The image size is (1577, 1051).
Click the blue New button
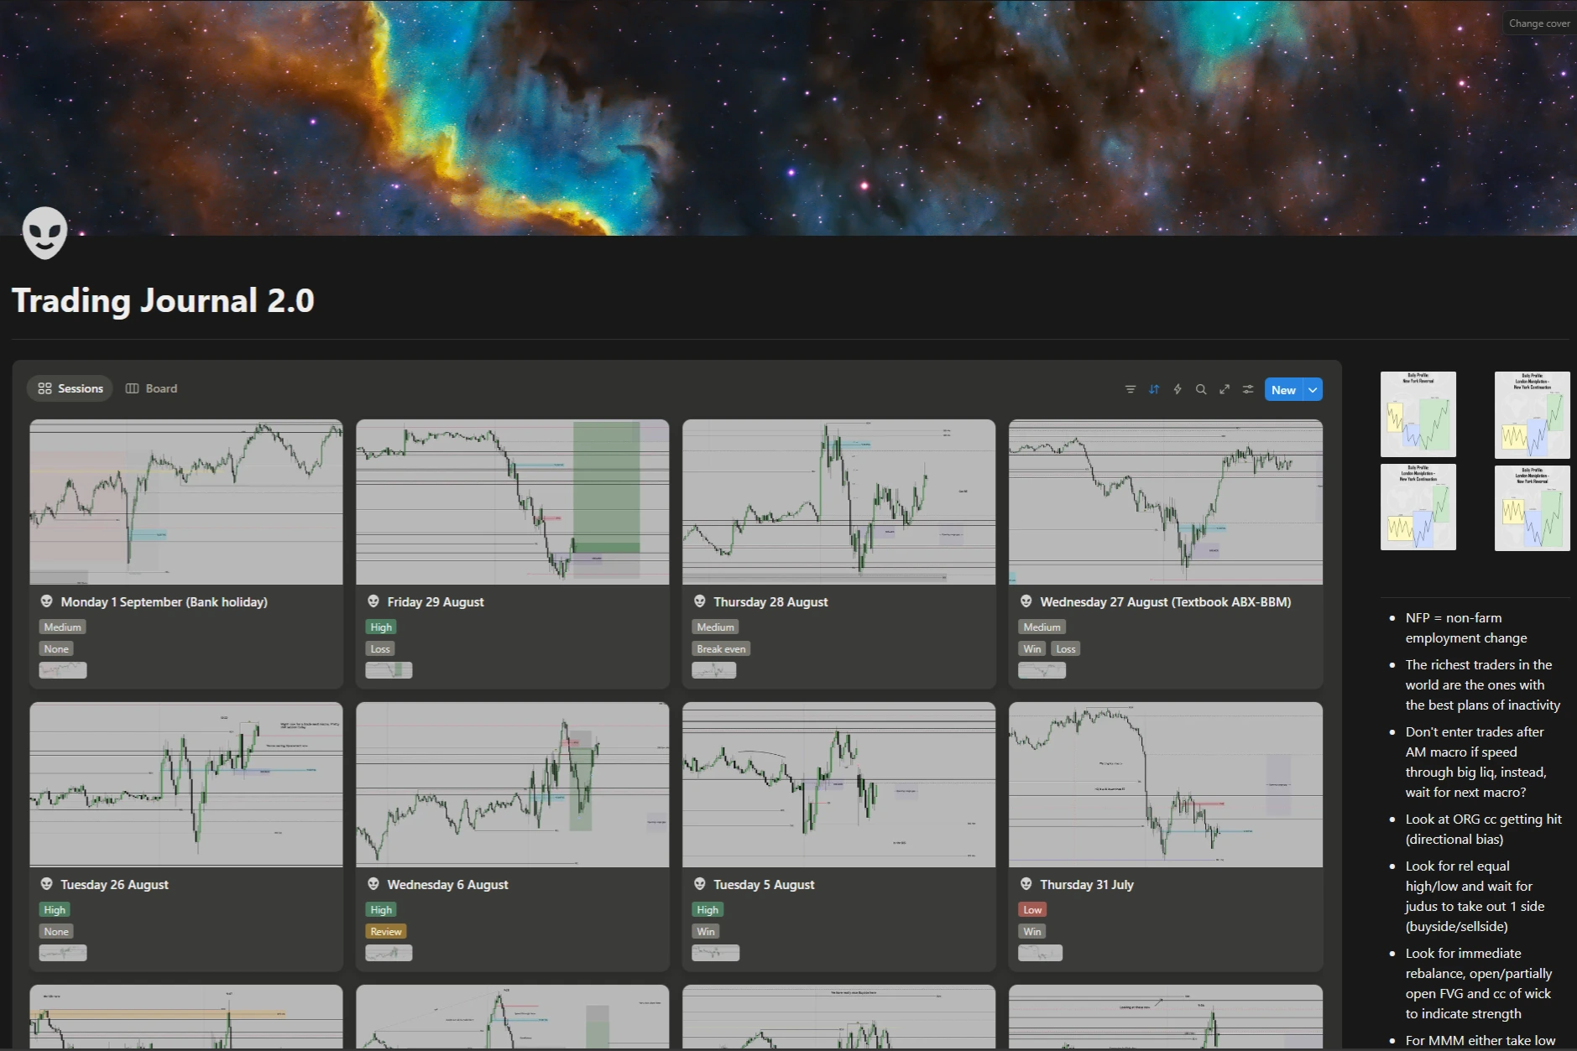1282,390
